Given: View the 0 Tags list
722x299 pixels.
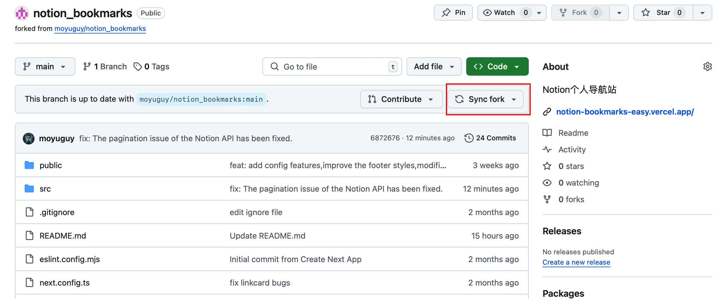Looking at the screenshot, I should [x=151, y=66].
